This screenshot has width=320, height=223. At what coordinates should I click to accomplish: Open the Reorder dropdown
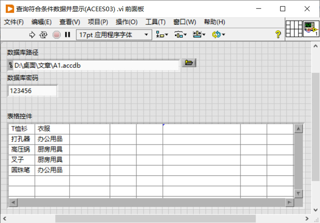pos(218,34)
